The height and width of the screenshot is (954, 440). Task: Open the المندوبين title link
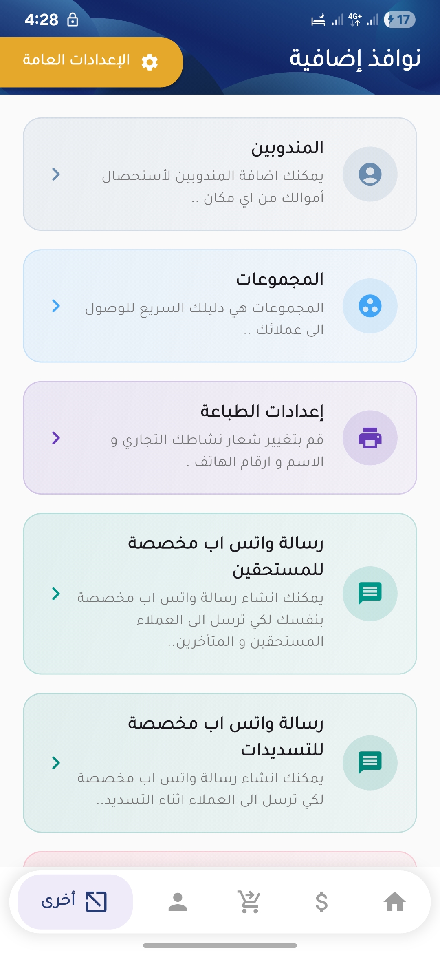click(287, 148)
